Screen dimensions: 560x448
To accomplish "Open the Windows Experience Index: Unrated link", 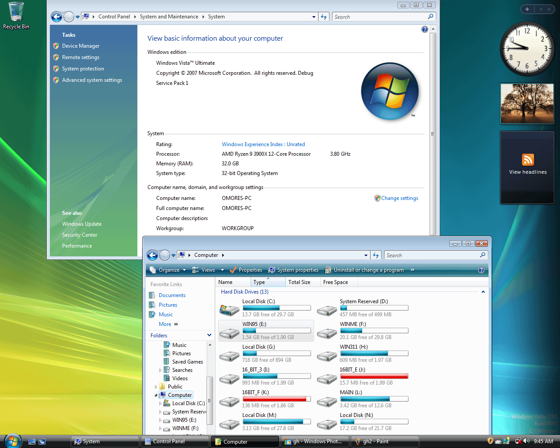I will [263, 144].
